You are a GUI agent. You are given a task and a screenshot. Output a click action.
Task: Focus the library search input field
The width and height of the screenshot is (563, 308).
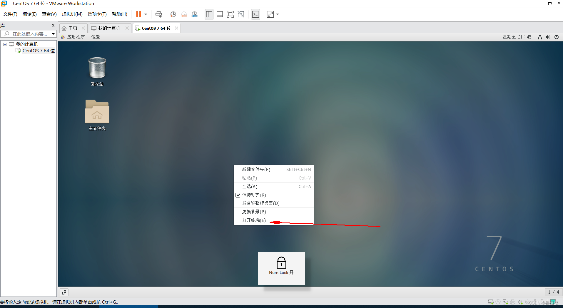[28, 34]
